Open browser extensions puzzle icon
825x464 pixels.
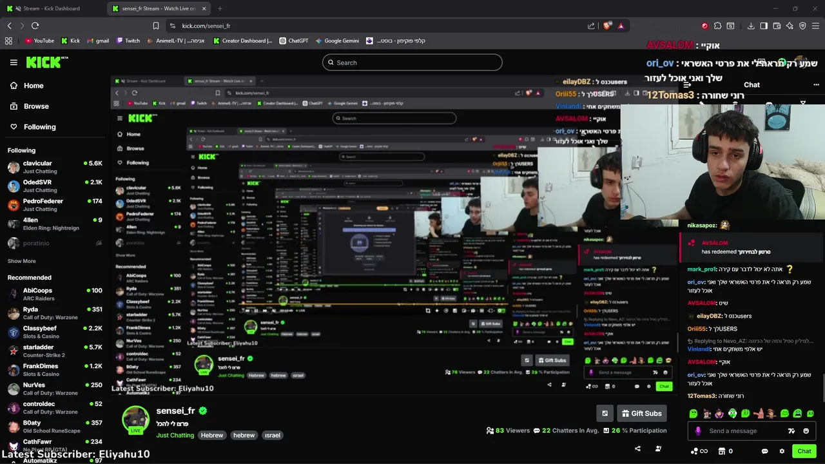coord(717,26)
